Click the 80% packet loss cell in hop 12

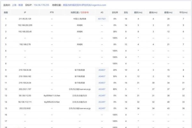(x=115, y=89)
